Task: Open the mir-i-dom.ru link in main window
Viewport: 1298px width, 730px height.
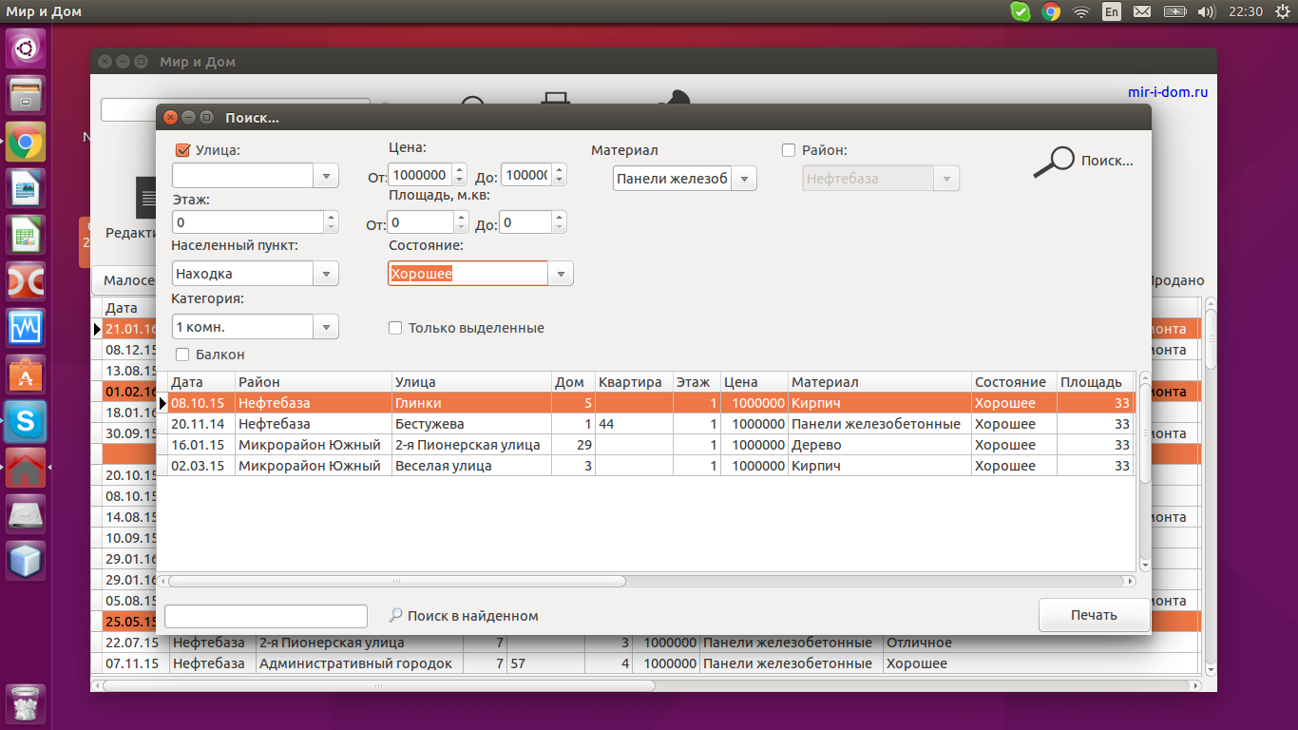Action: pos(1168,92)
